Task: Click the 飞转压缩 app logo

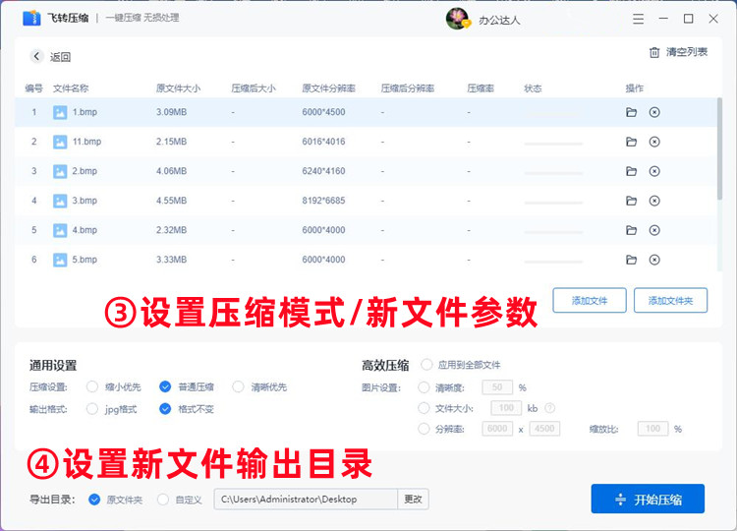Action: (x=31, y=18)
